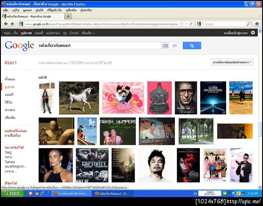Viewport: 263px width, 206px height.
Task: Select the Google search browser tab
Action: (x=33, y=16)
